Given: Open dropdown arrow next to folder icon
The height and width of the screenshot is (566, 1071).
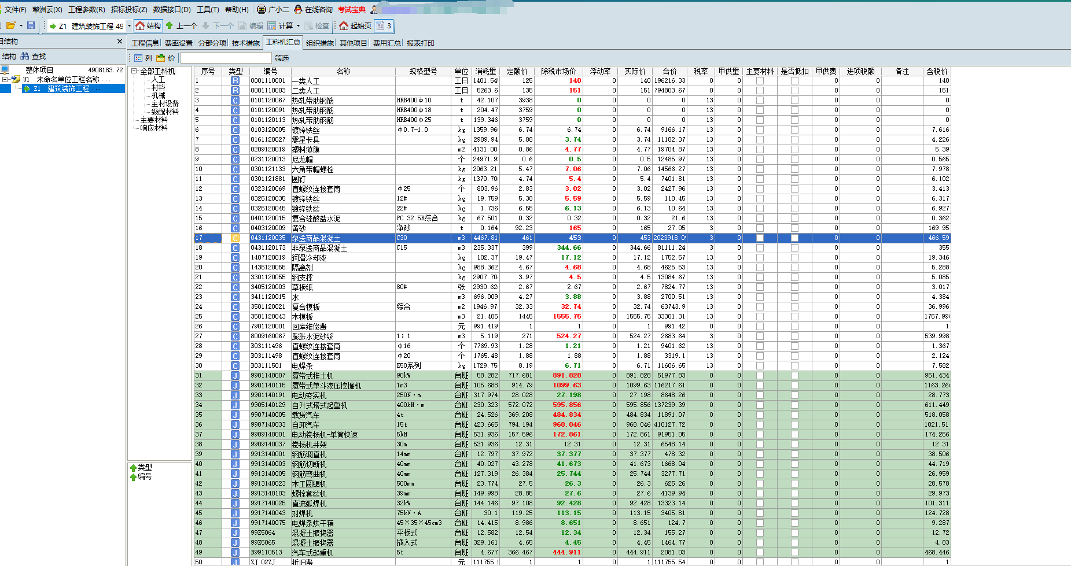Looking at the screenshot, I should (x=21, y=25).
